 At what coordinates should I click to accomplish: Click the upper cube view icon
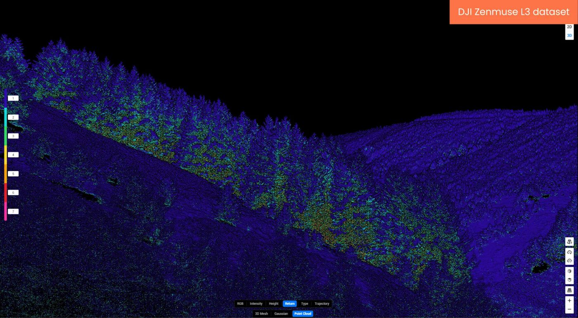tap(569, 271)
